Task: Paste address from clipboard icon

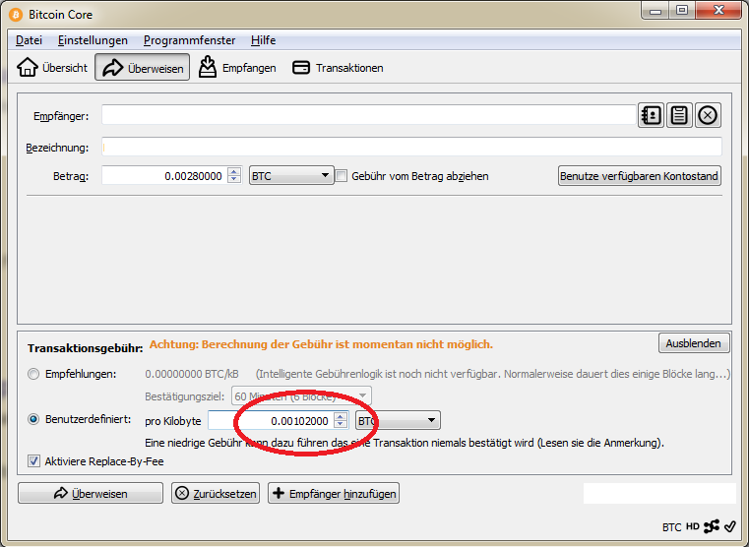Action: click(x=679, y=115)
